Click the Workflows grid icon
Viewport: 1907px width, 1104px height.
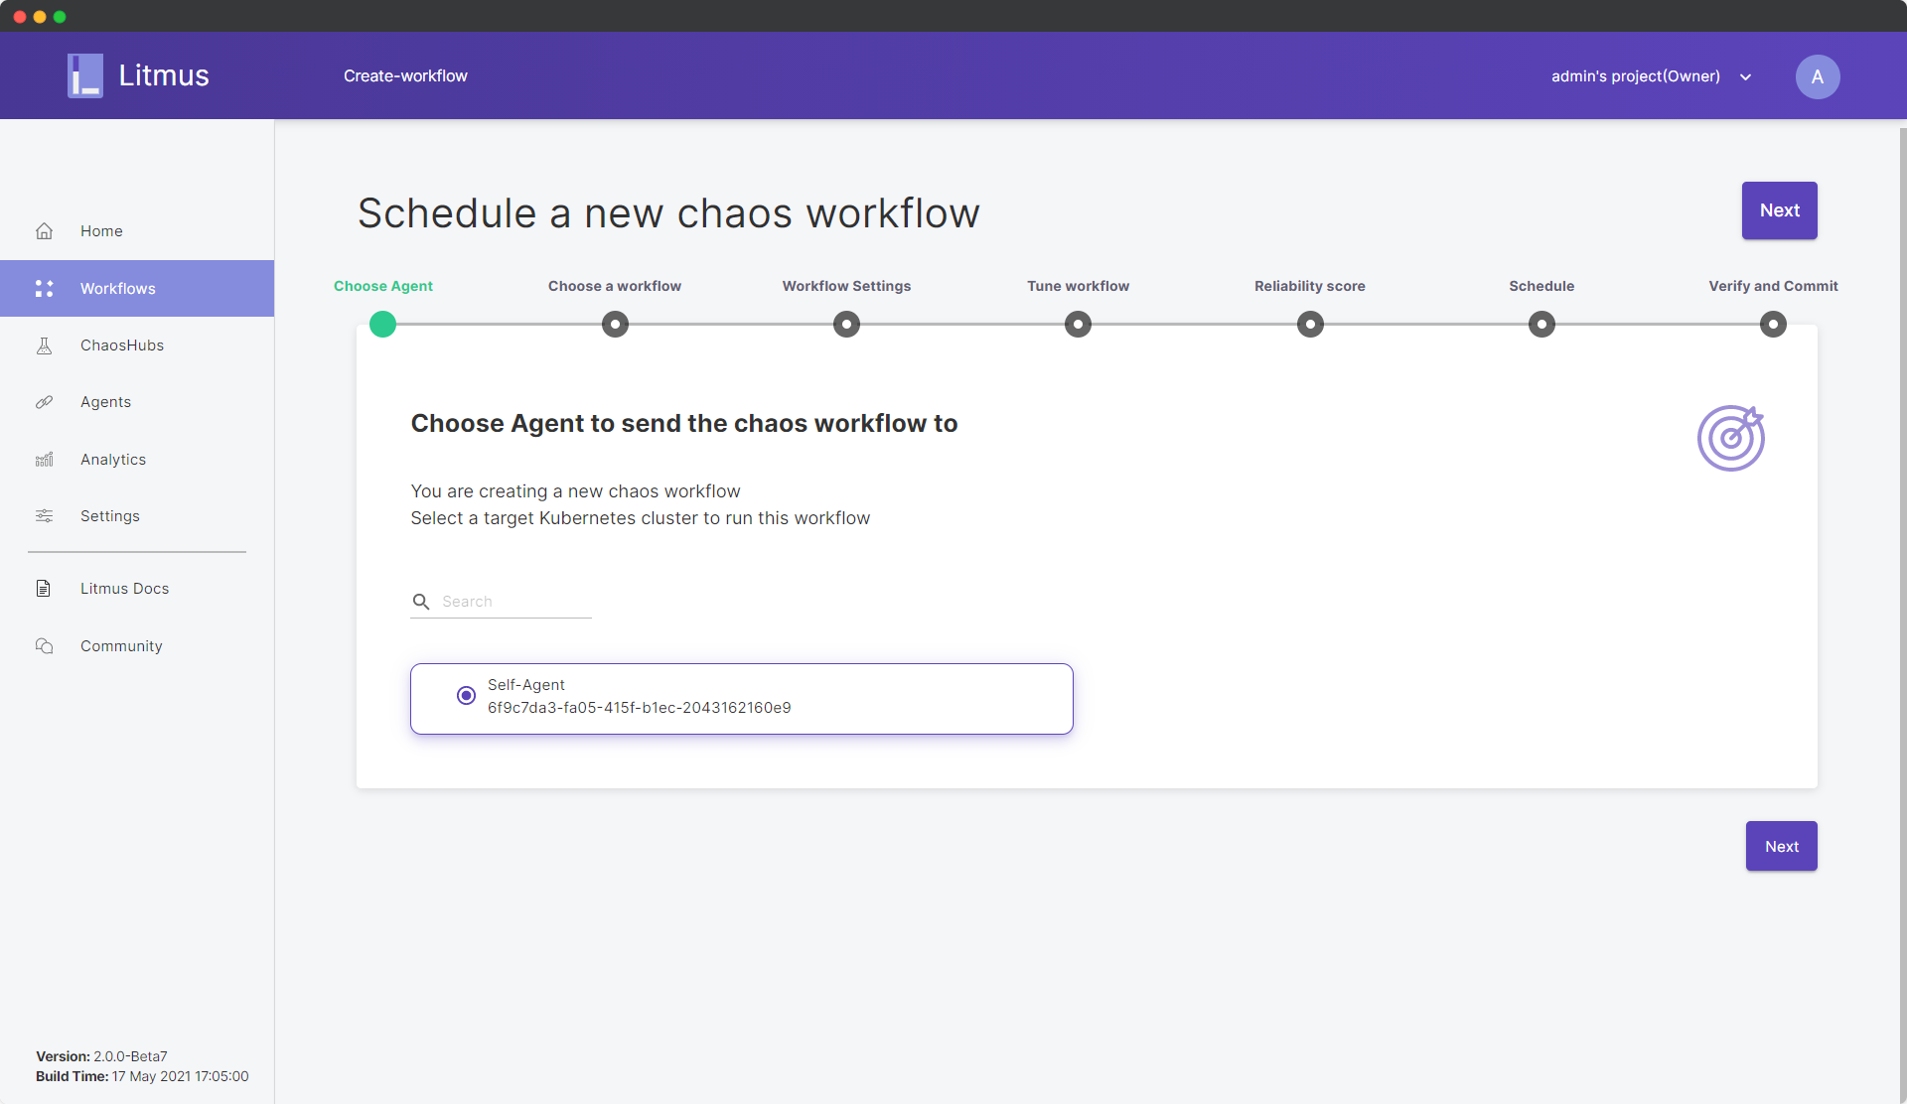click(x=44, y=288)
